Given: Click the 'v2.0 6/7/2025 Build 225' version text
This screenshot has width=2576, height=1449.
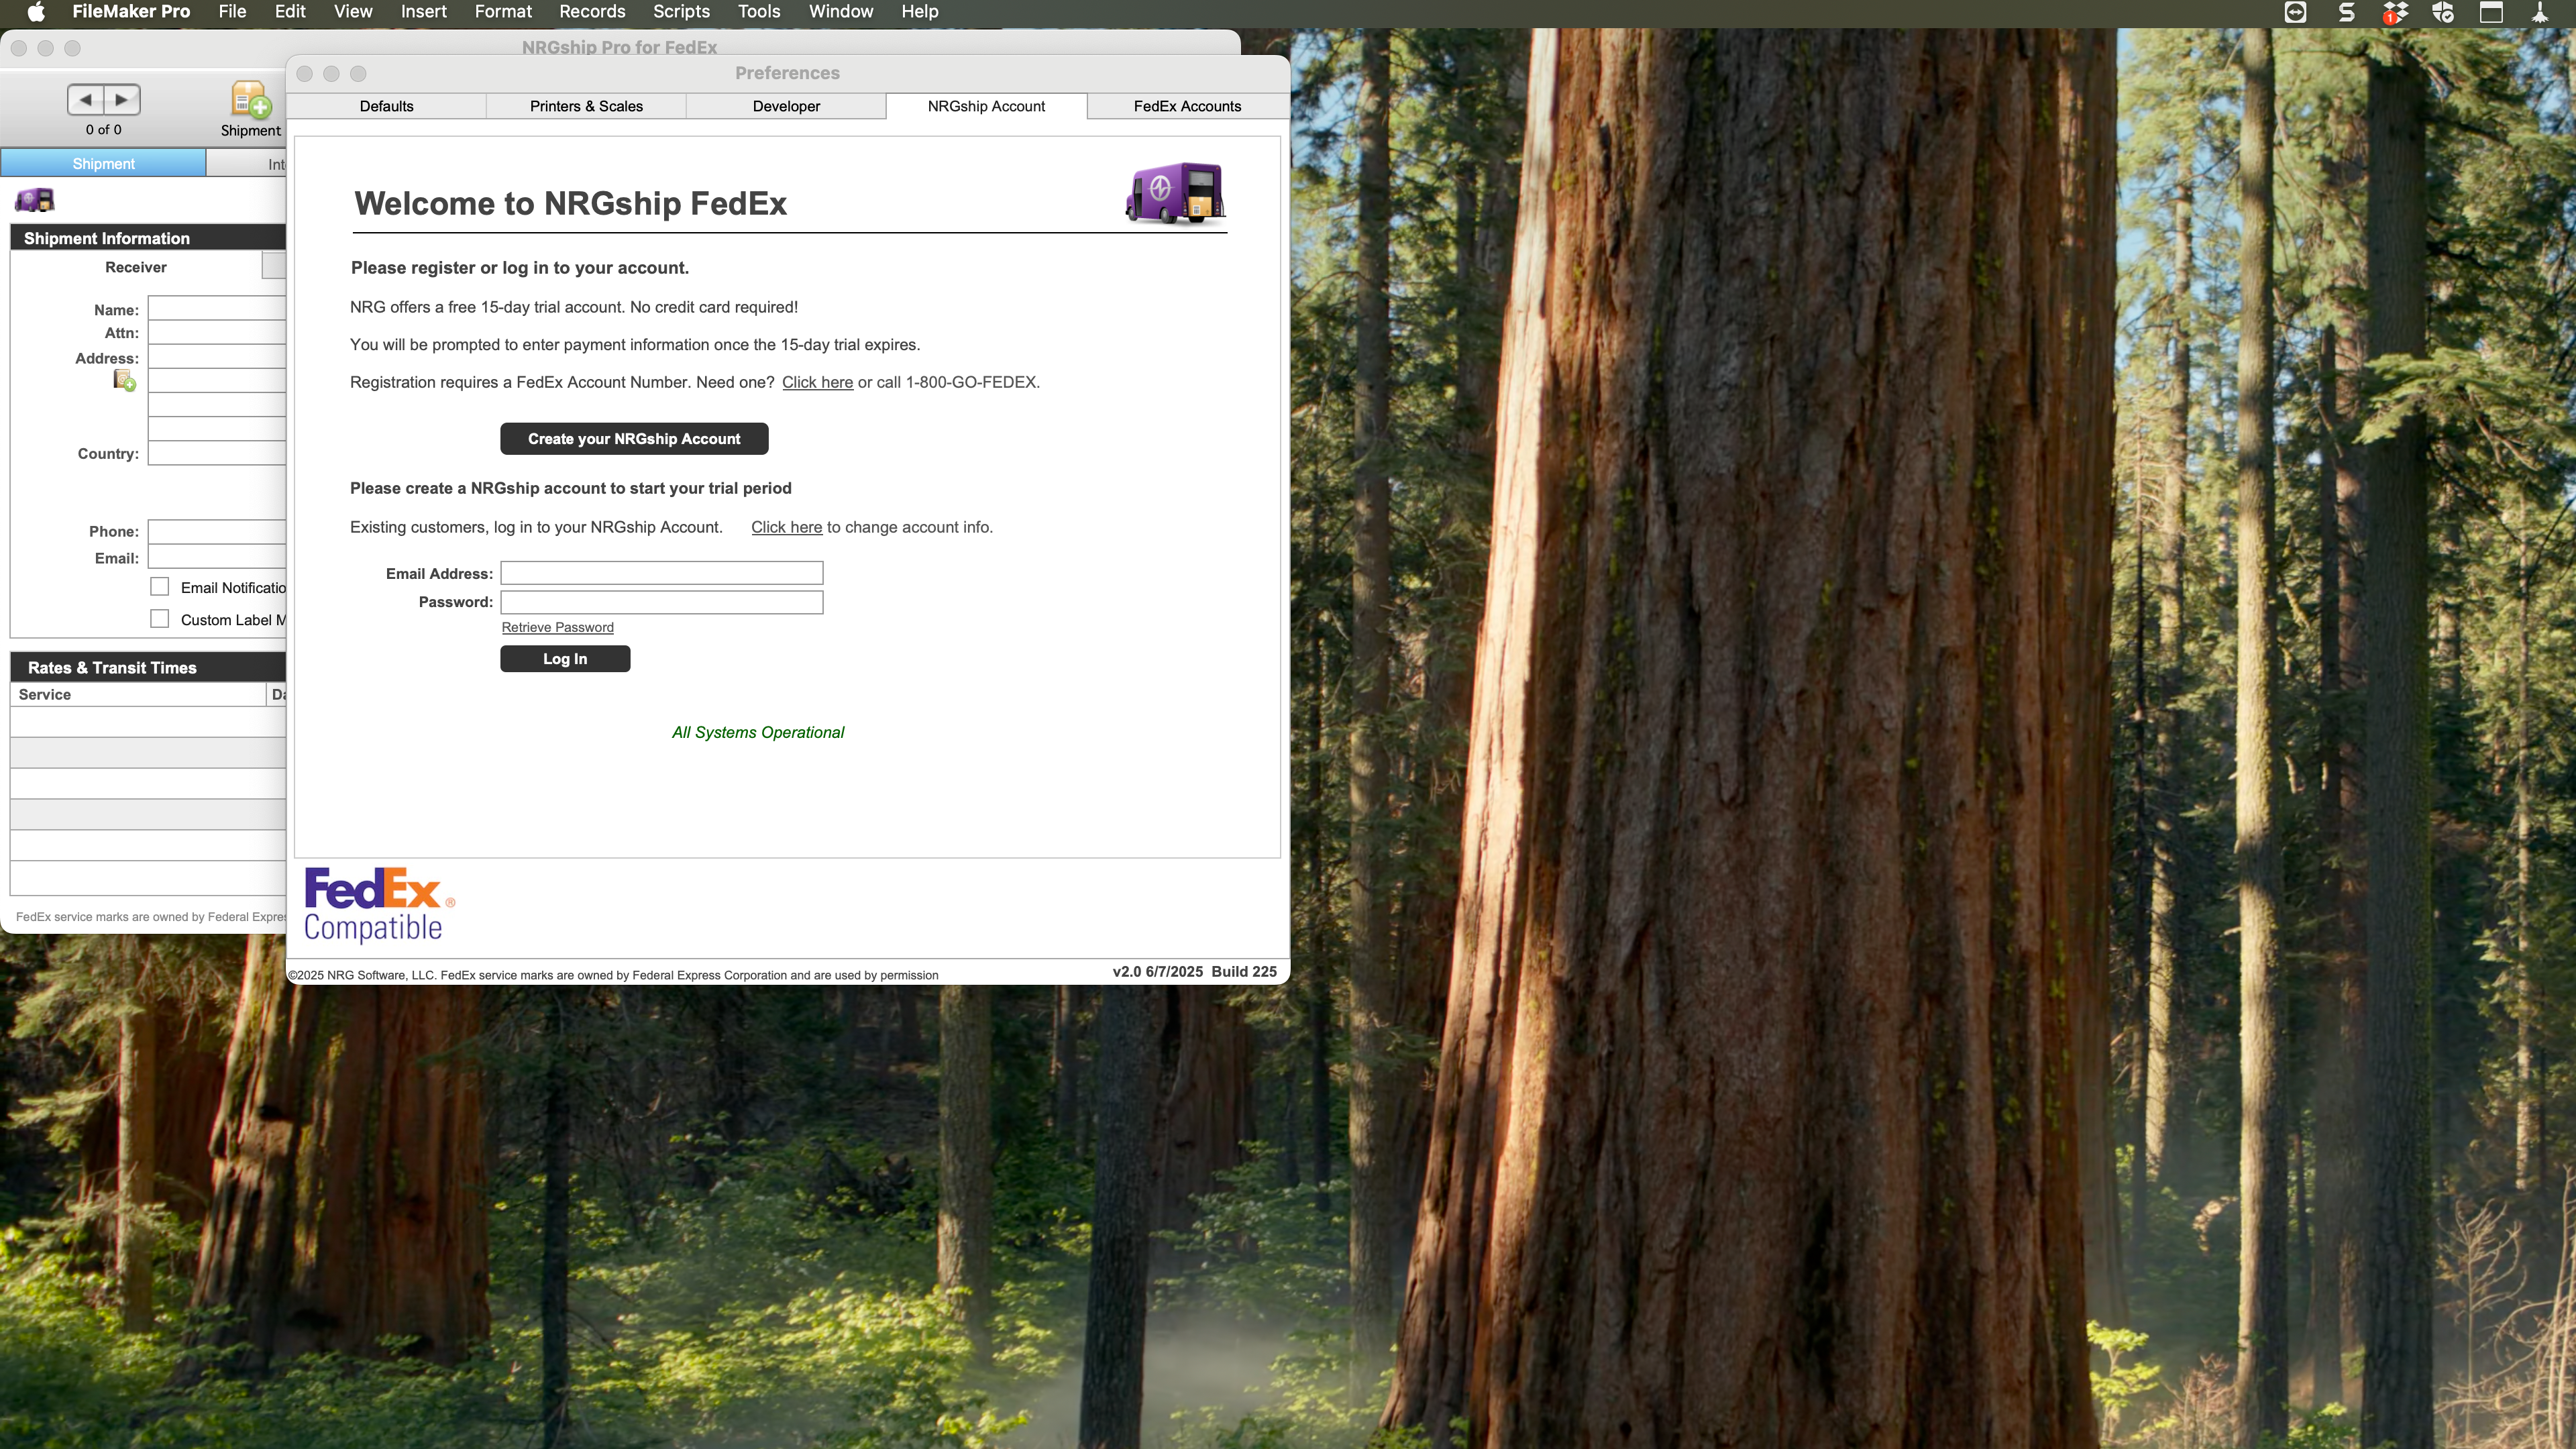Looking at the screenshot, I should (x=1194, y=972).
